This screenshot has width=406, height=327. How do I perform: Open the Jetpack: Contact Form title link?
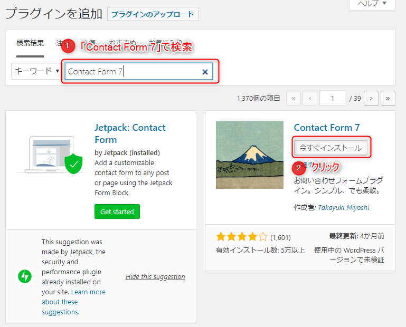tap(130, 133)
